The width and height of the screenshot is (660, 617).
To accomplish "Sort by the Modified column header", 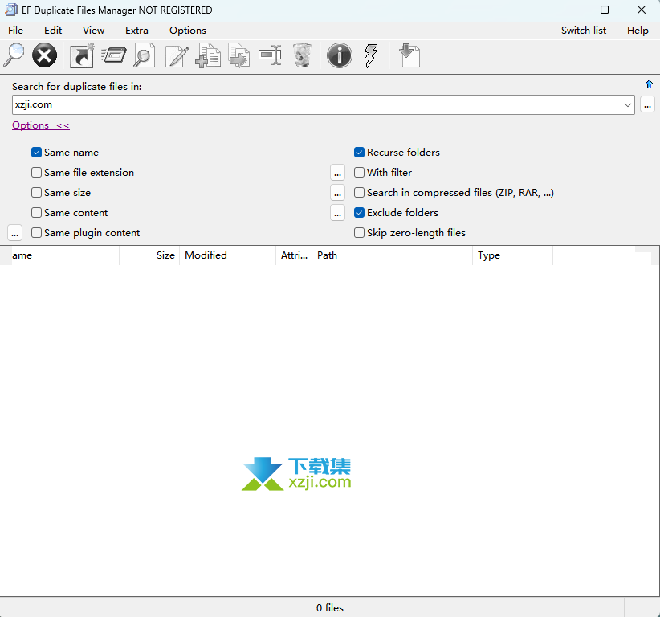I will point(228,255).
